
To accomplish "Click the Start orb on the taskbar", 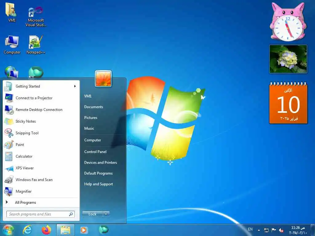I will (x=8, y=230).
